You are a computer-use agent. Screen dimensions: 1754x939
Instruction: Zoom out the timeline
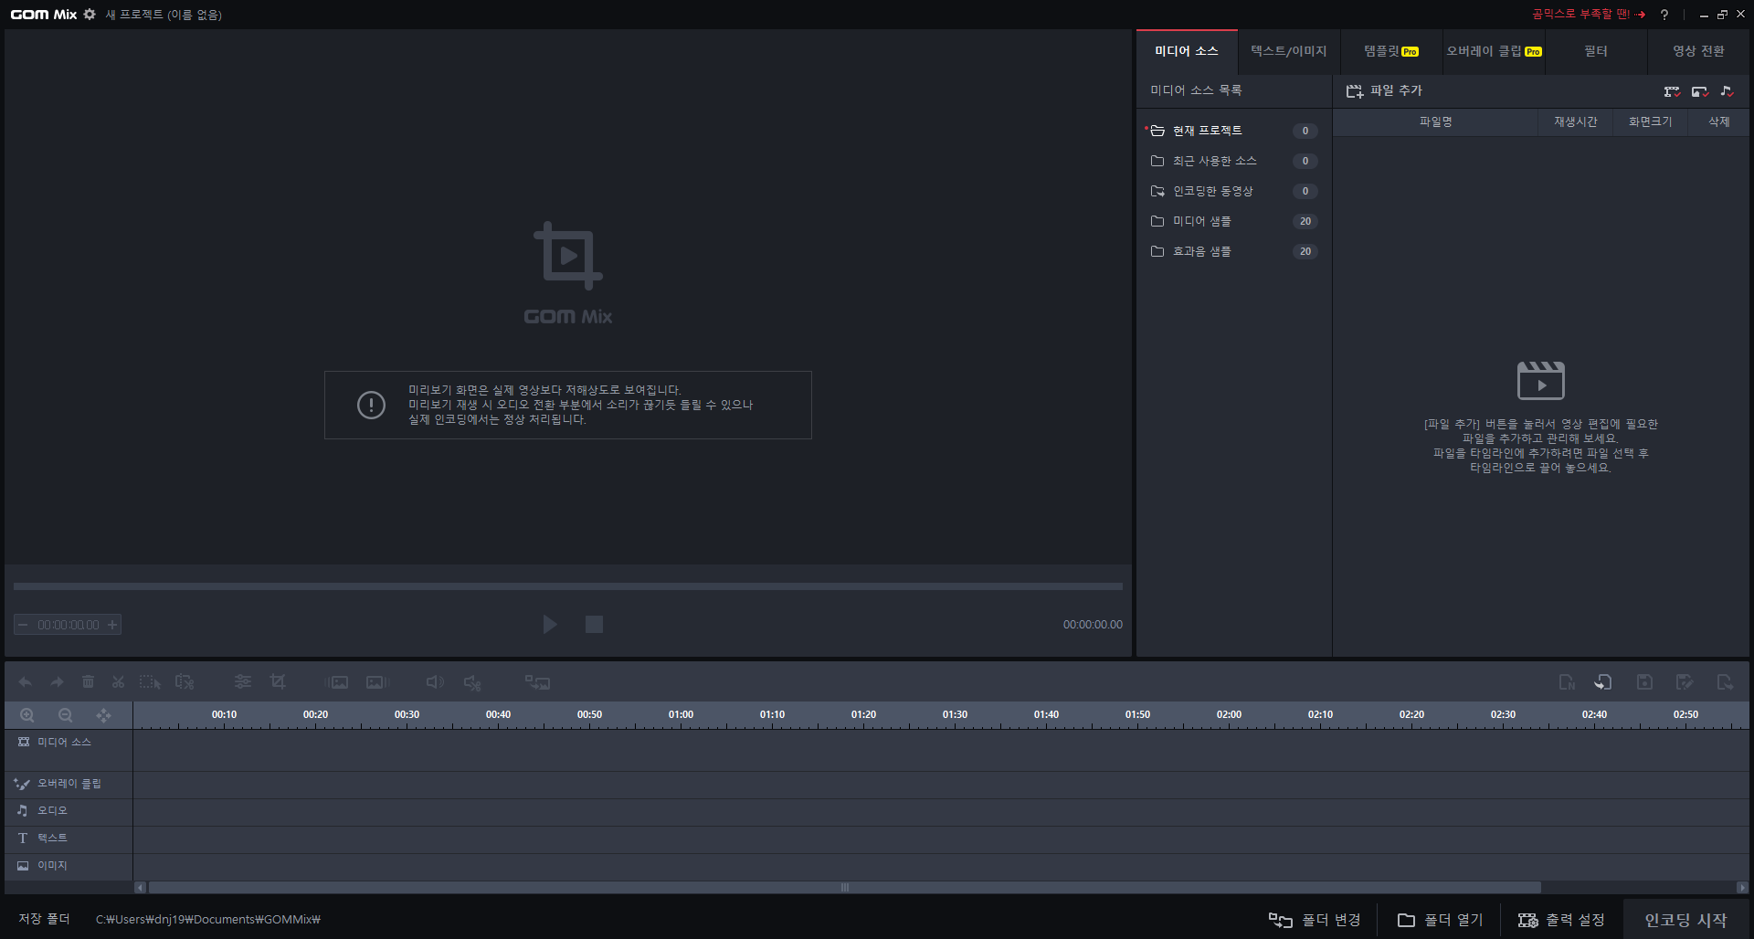[x=65, y=715]
